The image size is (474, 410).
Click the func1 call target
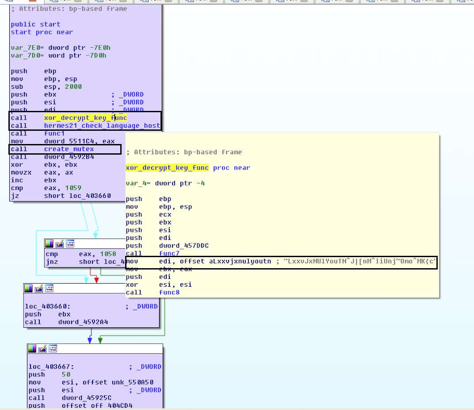[x=54, y=133]
